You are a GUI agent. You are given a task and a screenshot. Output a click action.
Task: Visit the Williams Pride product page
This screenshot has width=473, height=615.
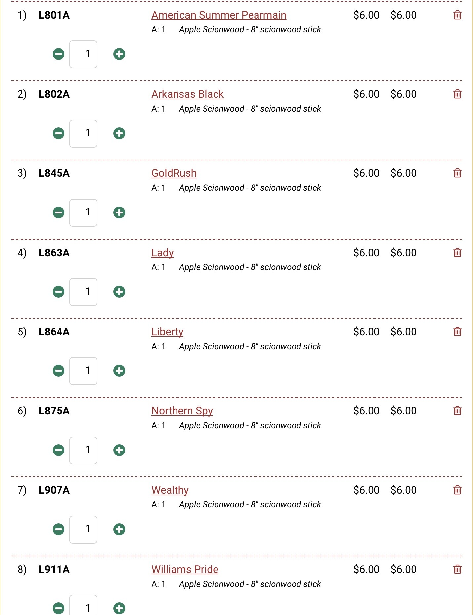coord(185,569)
